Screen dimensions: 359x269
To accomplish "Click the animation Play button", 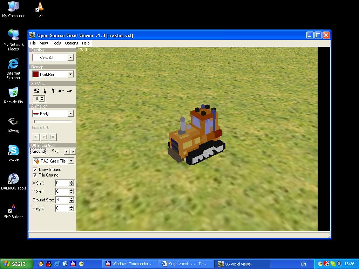I will pos(36,137).
